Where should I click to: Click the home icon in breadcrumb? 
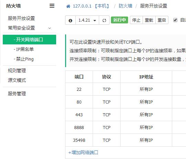pos(68,6)
